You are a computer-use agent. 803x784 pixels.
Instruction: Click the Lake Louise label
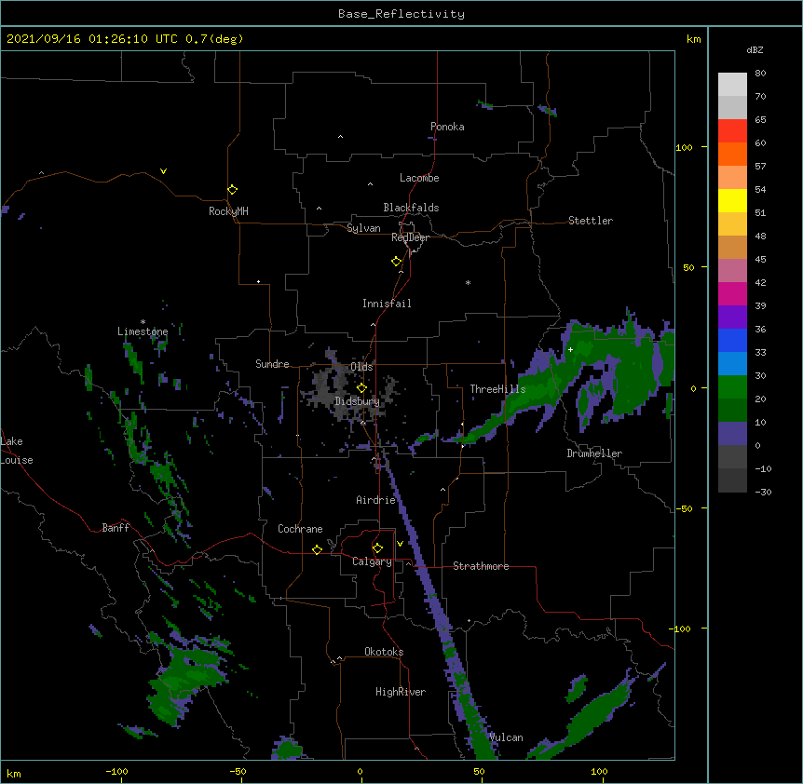click(17, 451)
